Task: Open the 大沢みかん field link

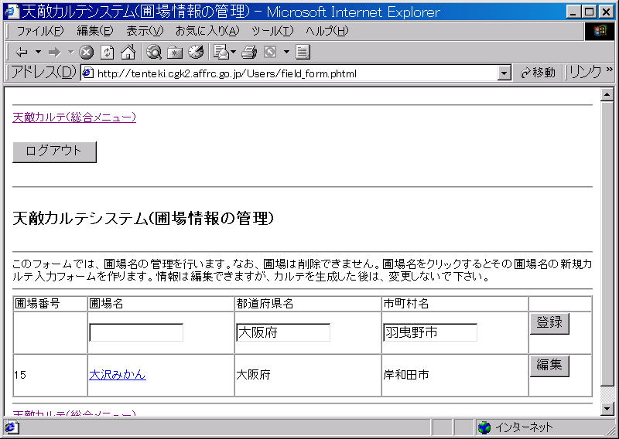Action: tap(117, 375)
